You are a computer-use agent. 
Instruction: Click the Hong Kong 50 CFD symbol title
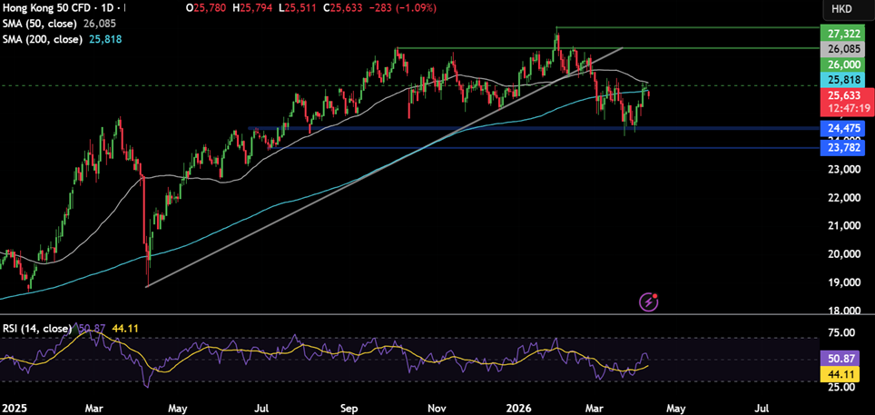click(48, 8)
